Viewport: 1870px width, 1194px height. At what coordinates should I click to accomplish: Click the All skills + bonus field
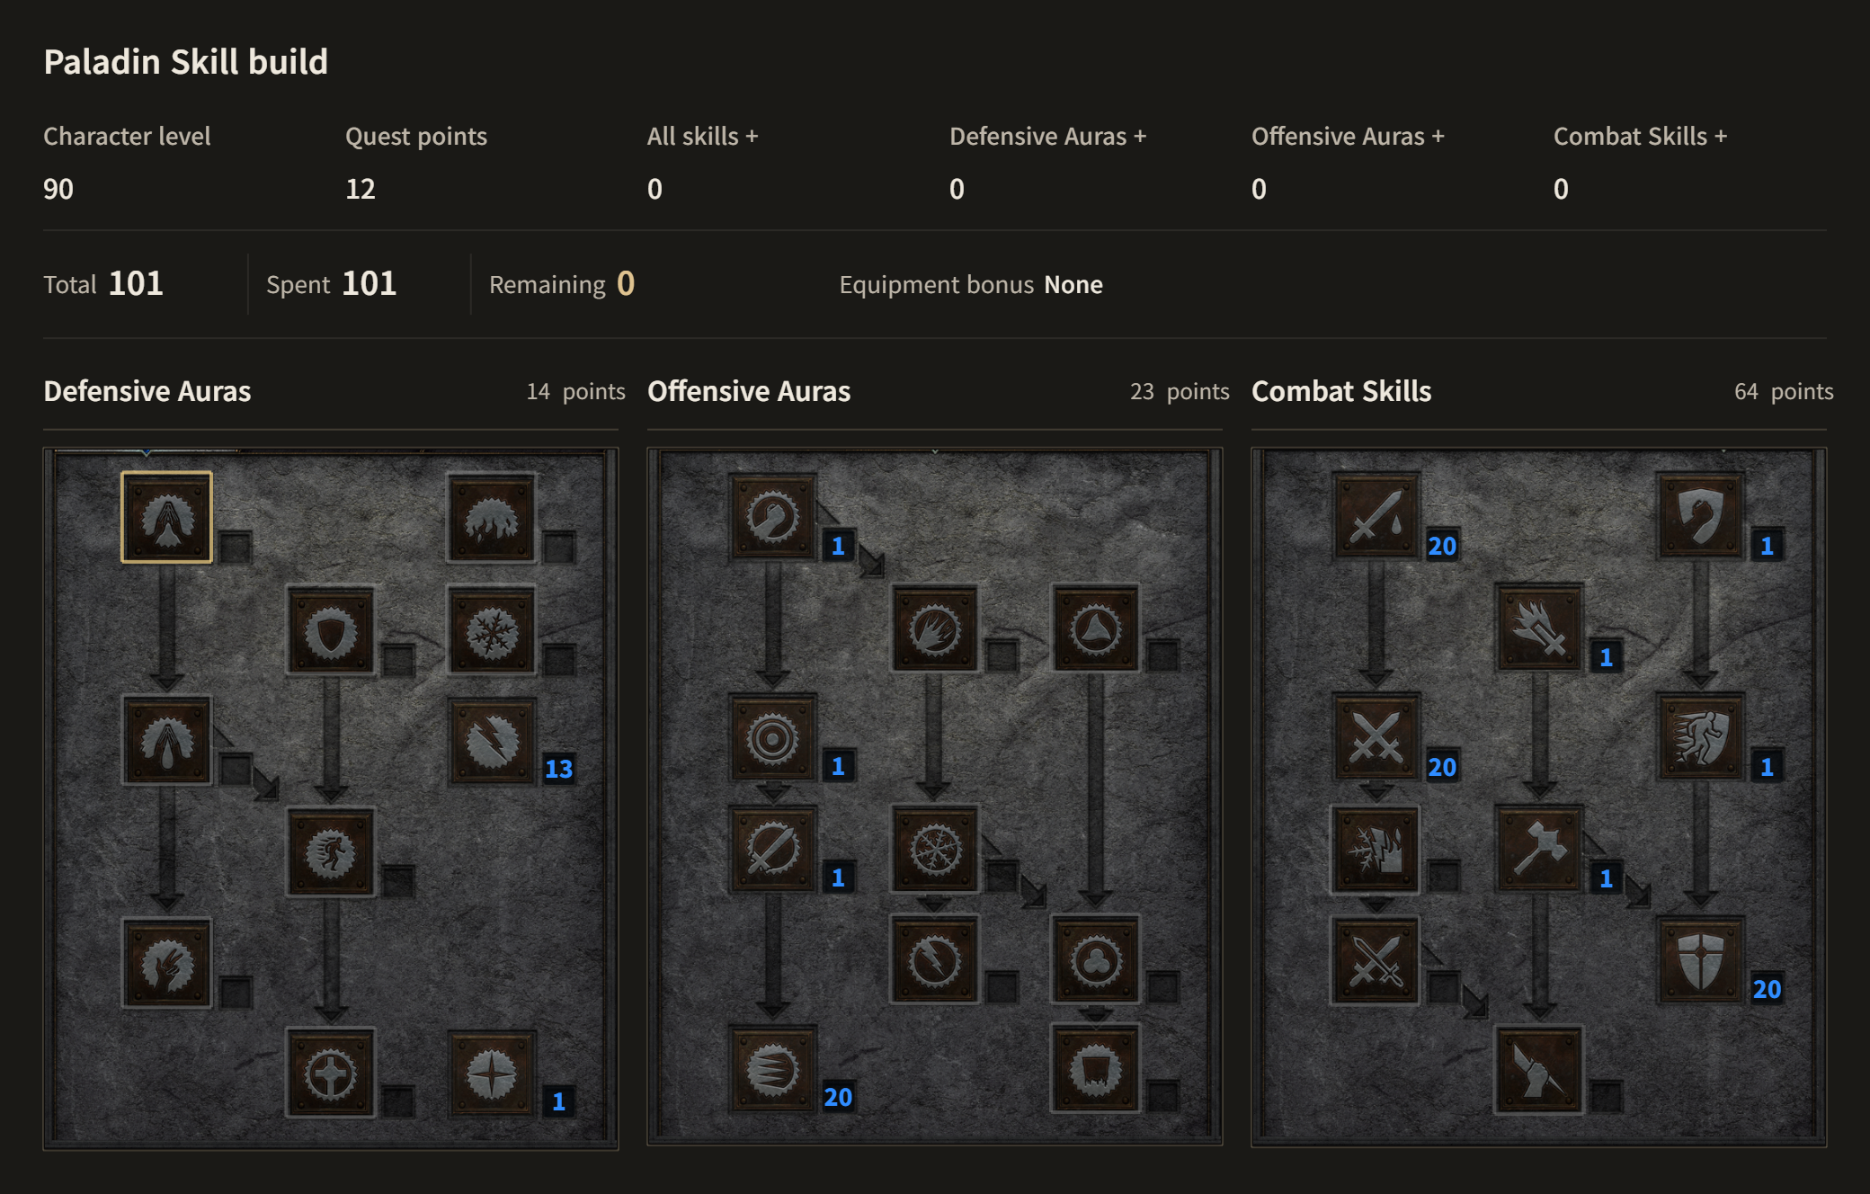pyautogui.click(x=654, y=189)
